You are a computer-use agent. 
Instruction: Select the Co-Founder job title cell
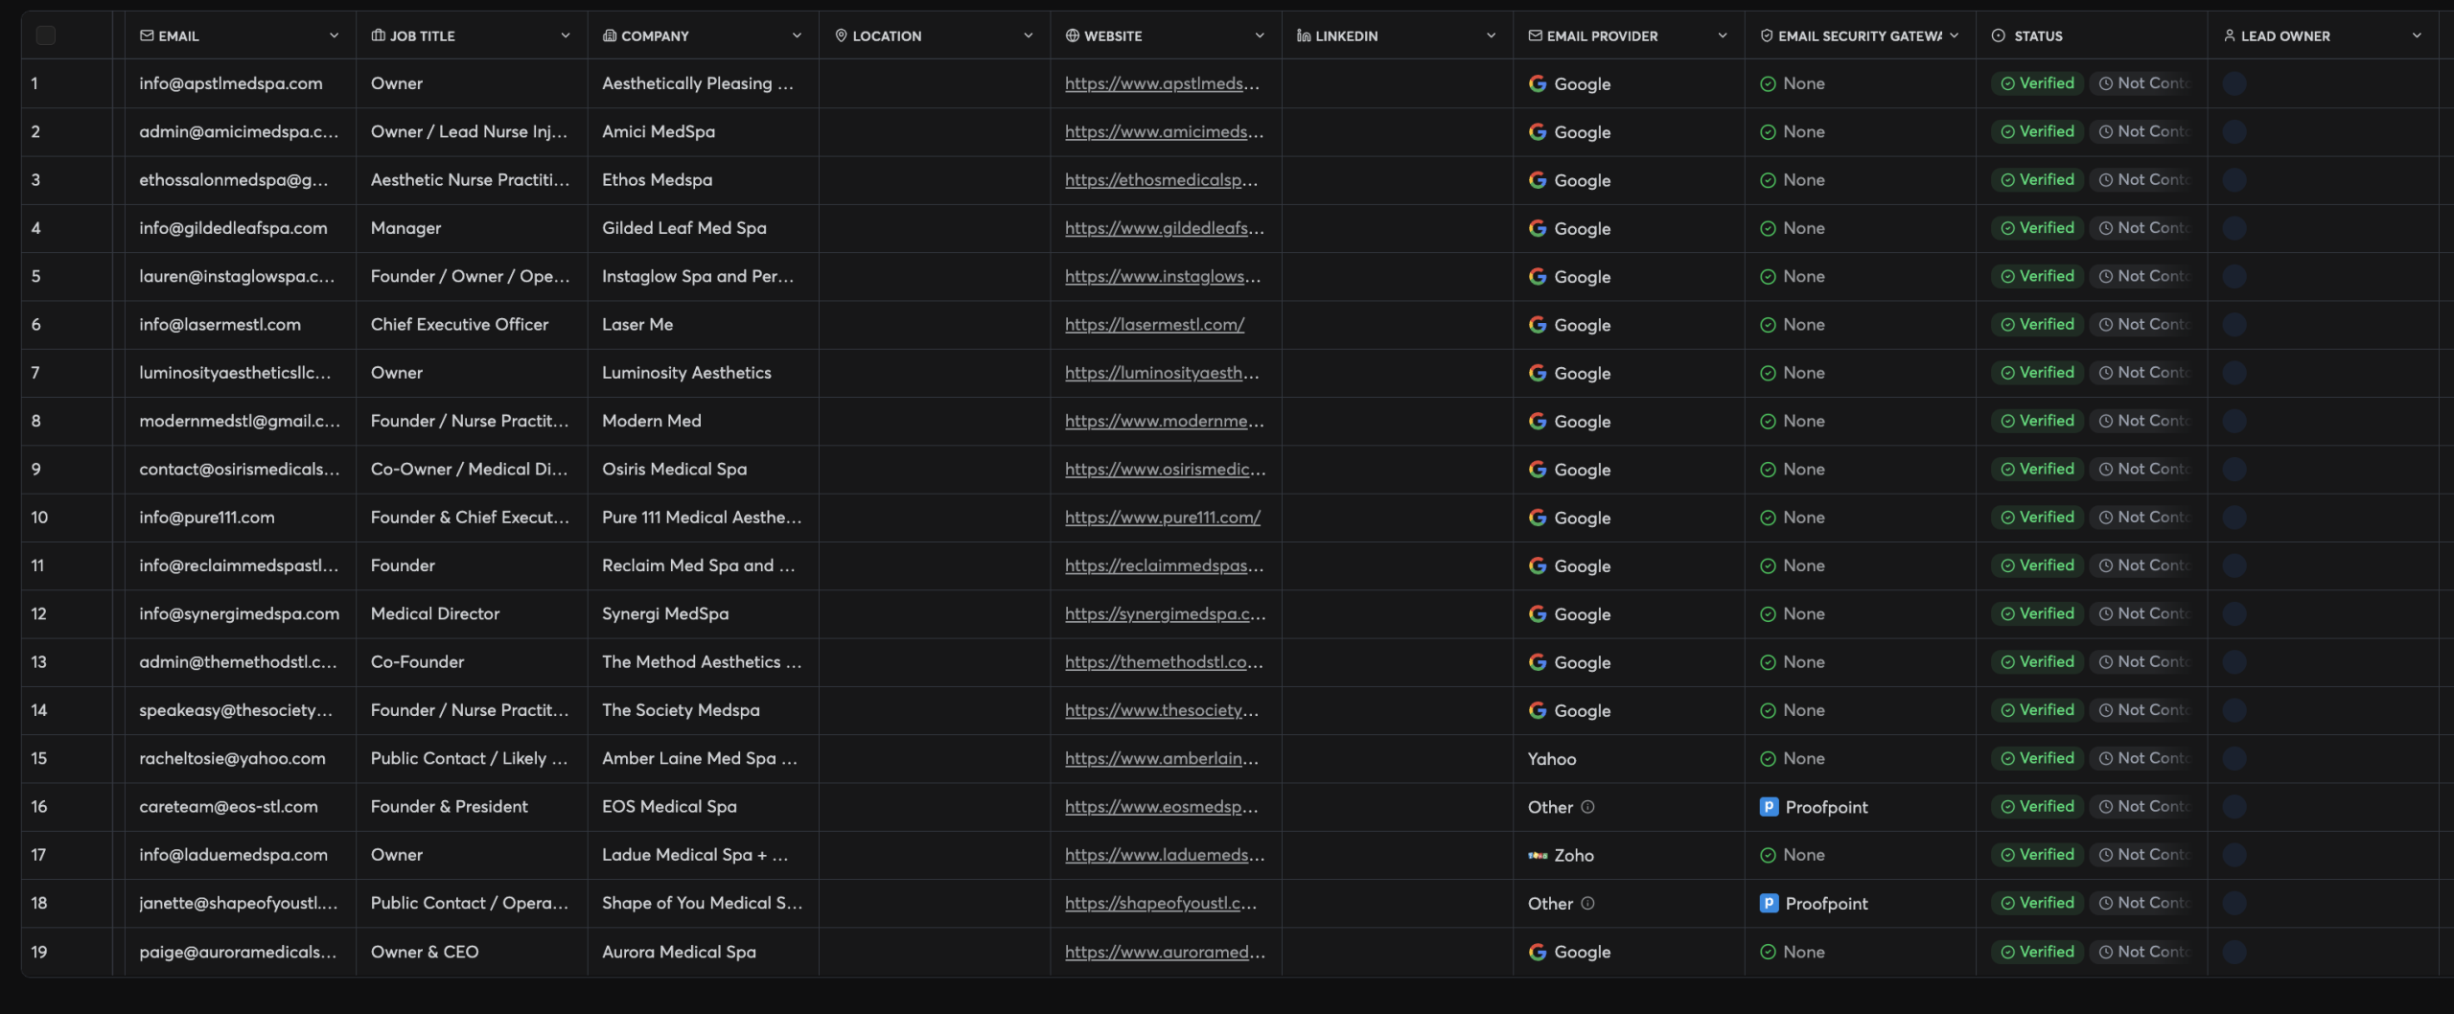pos(472,662)
